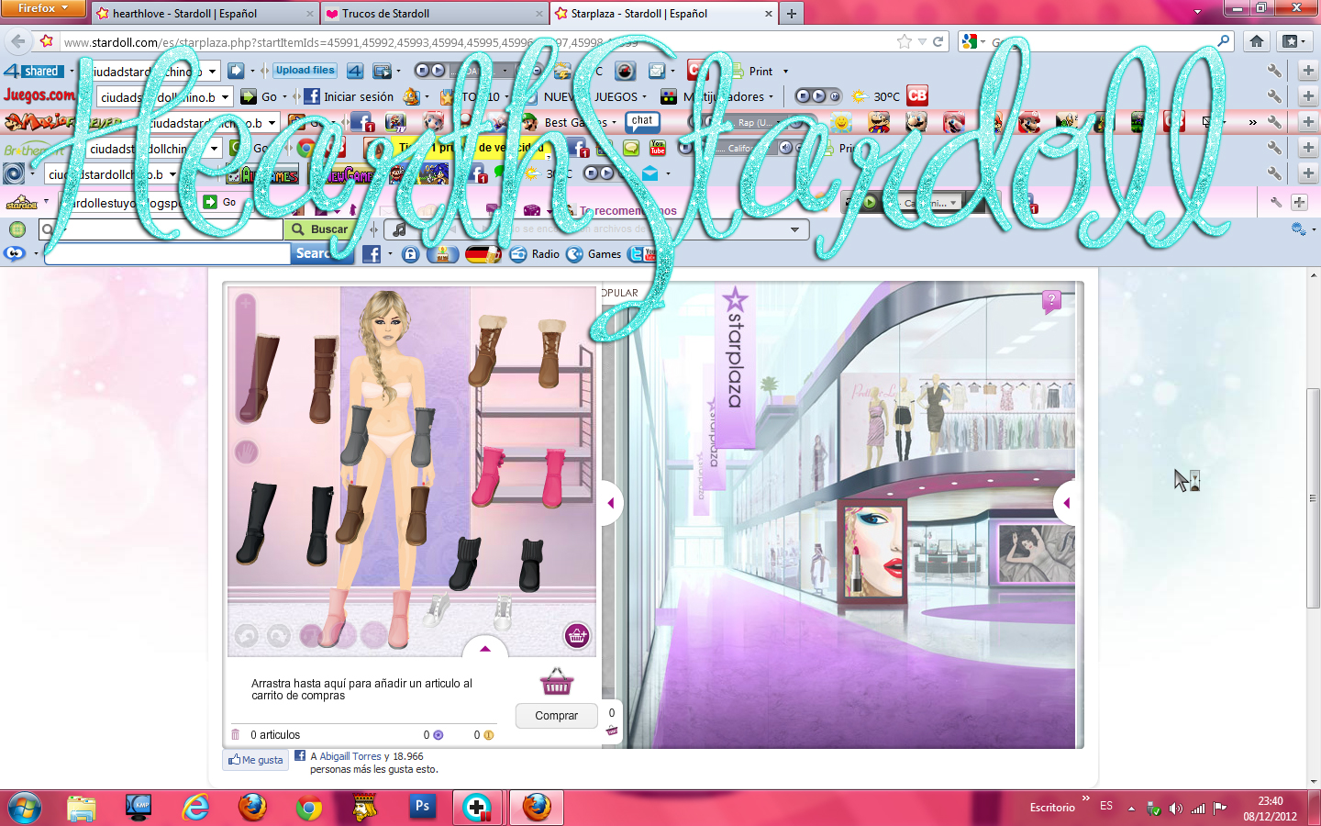Open the dropdown arrow of the 4shared search box
The height and width of the screenshot is (826, 1321).
pyautogui.click(x=212, y=71)
